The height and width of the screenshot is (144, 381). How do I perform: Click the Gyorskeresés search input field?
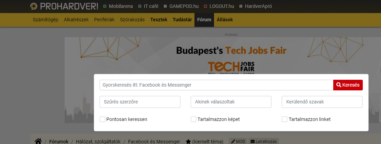[216, 85]
